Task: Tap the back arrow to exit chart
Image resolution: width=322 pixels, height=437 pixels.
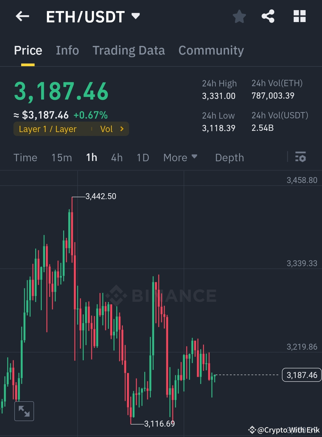Action: (x=22, y=16)
